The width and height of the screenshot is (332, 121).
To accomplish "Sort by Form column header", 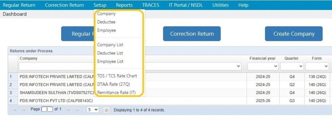I will pos(316,58).
